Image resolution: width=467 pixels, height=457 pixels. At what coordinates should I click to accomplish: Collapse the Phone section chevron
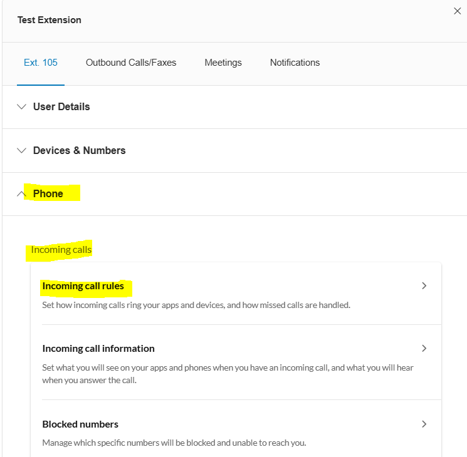[21, 194]
